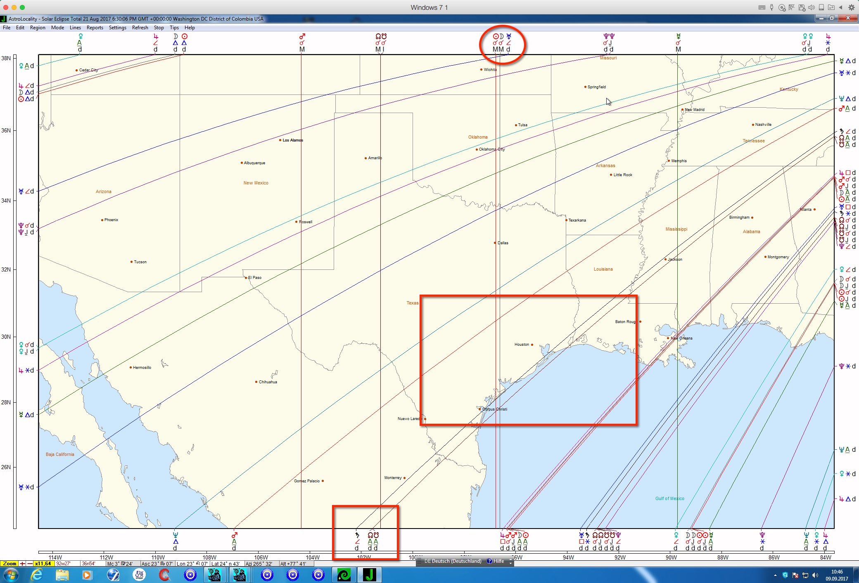This screenshot has height=583, width=859.
Task: Open Internet Explorer from the taskbar
Action: tap(37, 575)
